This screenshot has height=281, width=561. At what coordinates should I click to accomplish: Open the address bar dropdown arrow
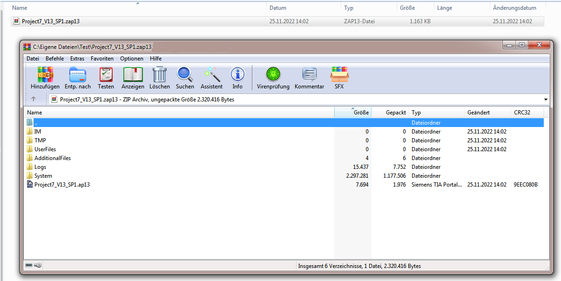546,100
